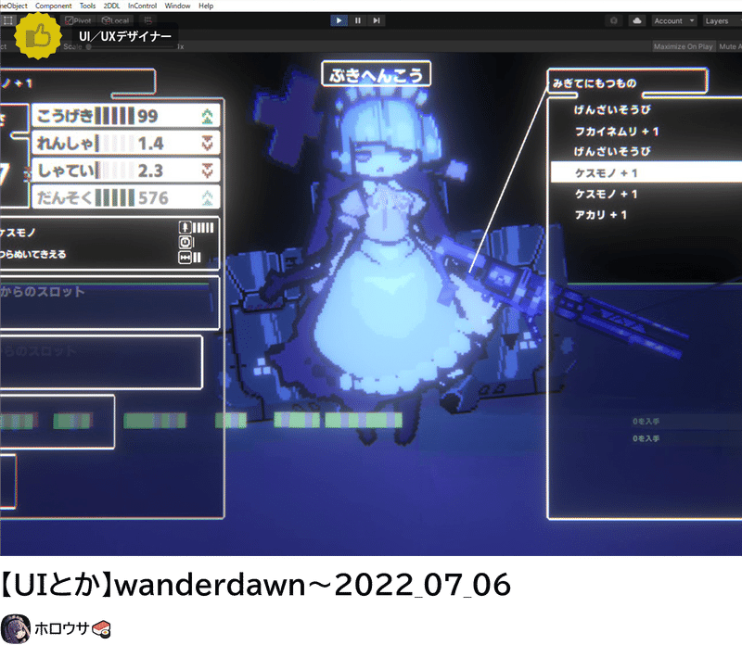Select the first げんざいそうび entry

pos(612,109)
